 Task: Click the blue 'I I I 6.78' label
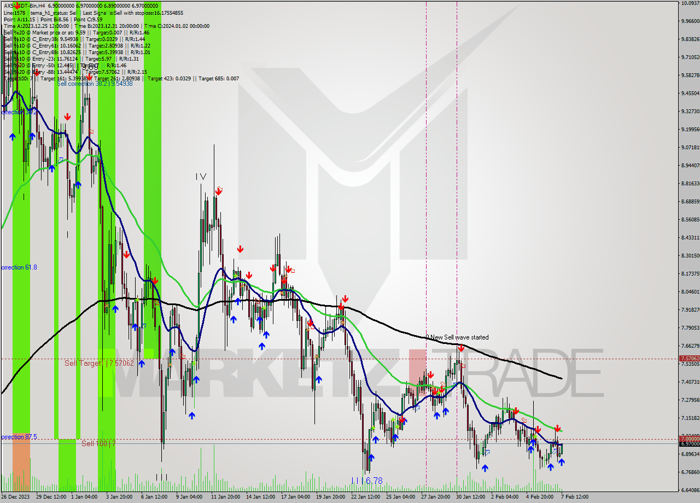(366, 481)
